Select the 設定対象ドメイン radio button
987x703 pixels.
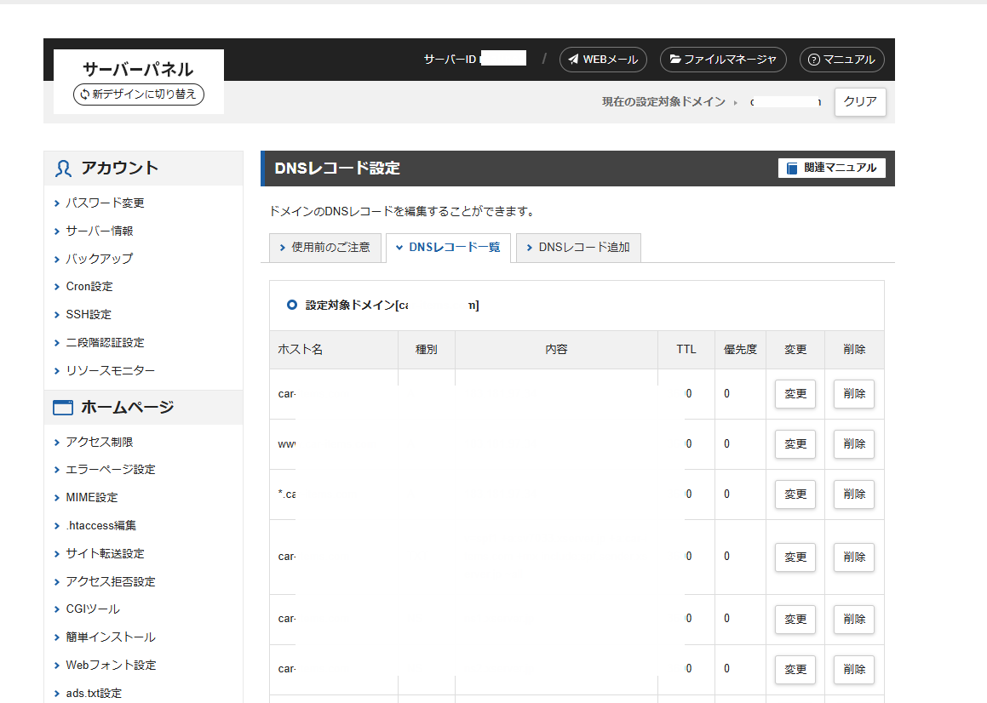(x=292, y=305)
